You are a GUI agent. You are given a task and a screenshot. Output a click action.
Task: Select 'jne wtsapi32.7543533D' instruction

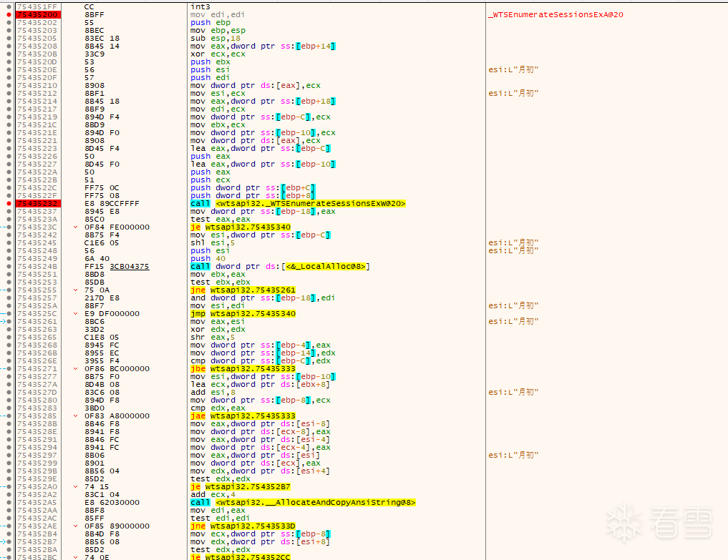point(243,526)
